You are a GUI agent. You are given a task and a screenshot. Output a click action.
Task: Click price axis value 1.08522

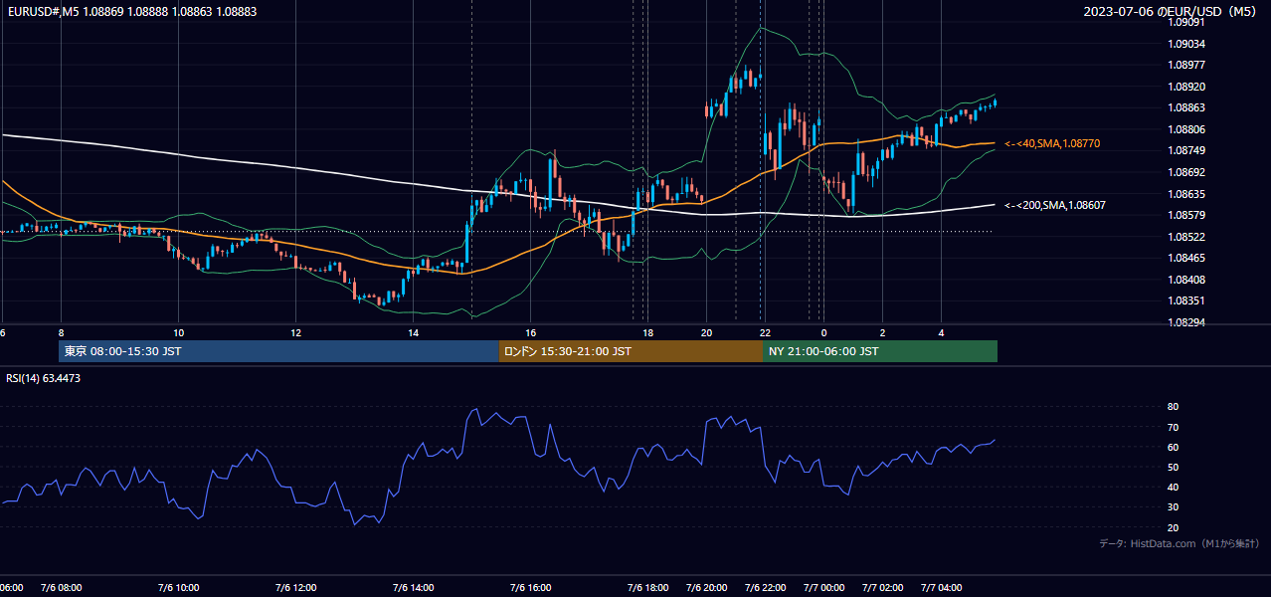coord(1187,237)
